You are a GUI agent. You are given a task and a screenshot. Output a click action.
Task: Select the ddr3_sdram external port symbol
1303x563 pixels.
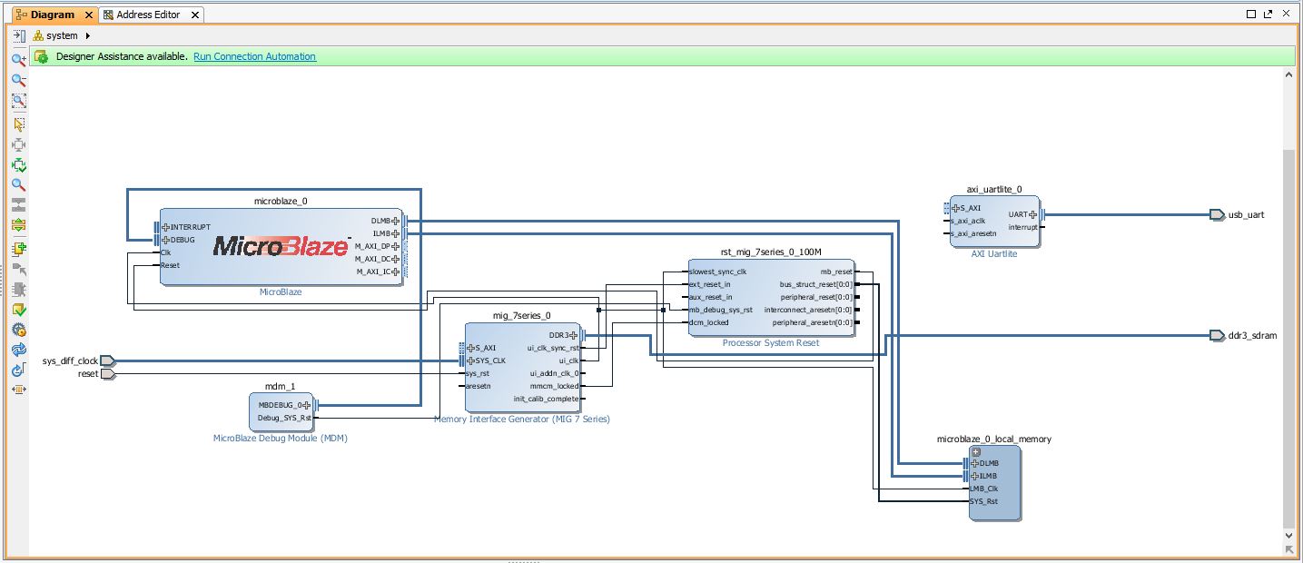(x=1217, y=336)
